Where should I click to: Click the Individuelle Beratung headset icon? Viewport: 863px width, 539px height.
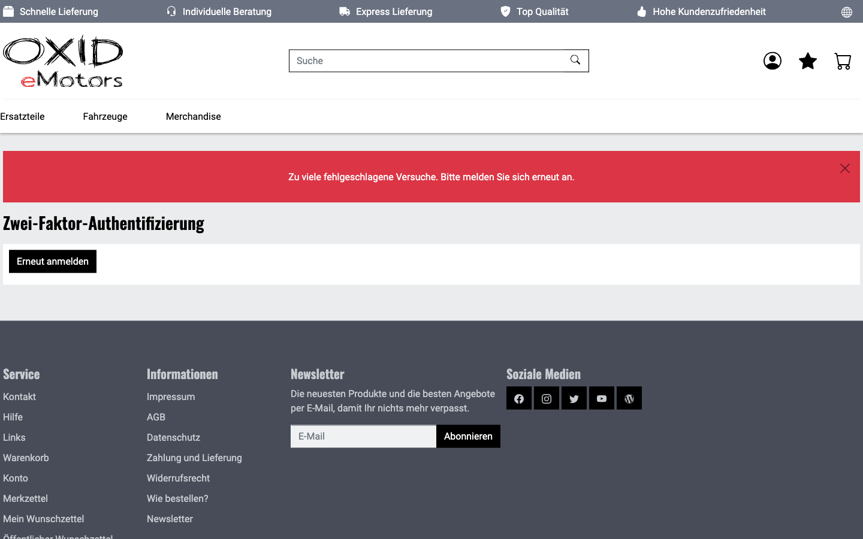(x=171, y=11)
